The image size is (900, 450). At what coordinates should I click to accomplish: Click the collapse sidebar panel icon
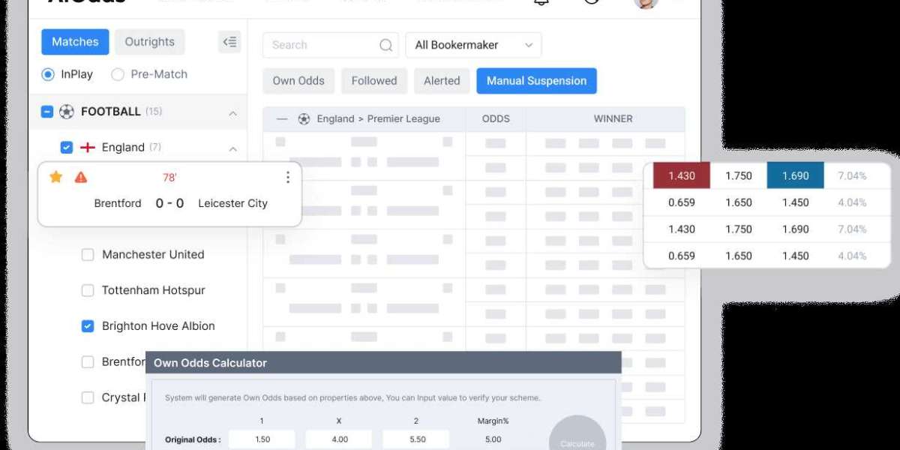[x=229, y=42]
